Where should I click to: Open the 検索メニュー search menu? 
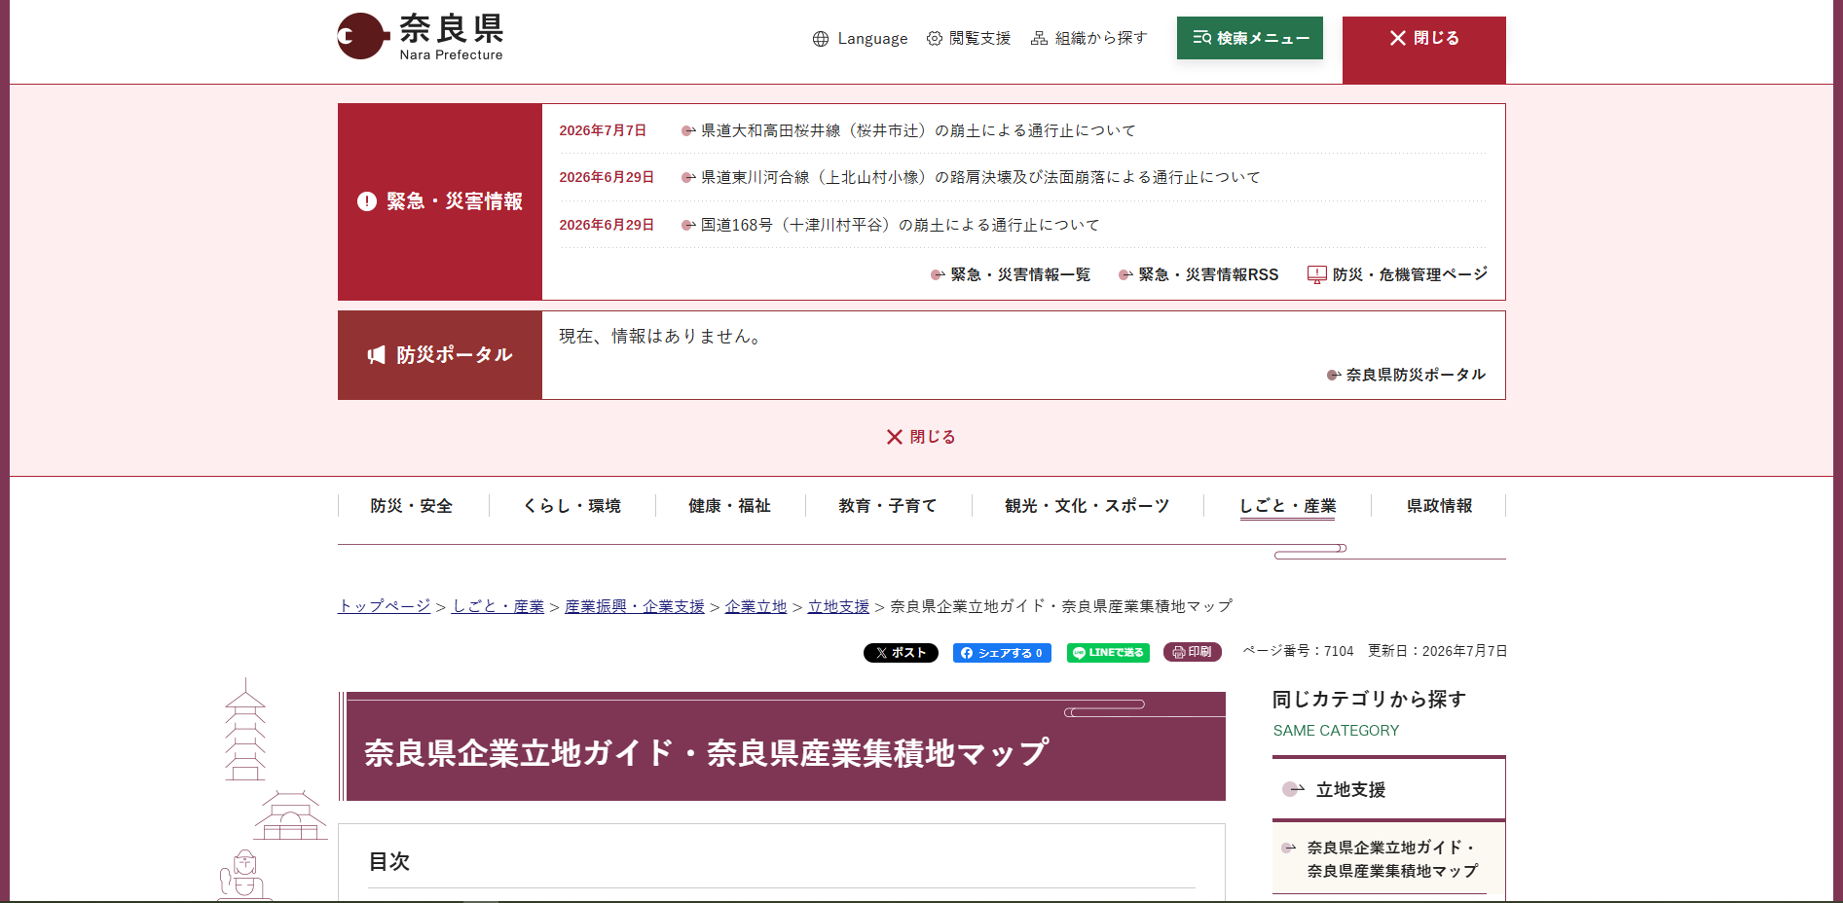1249,38
